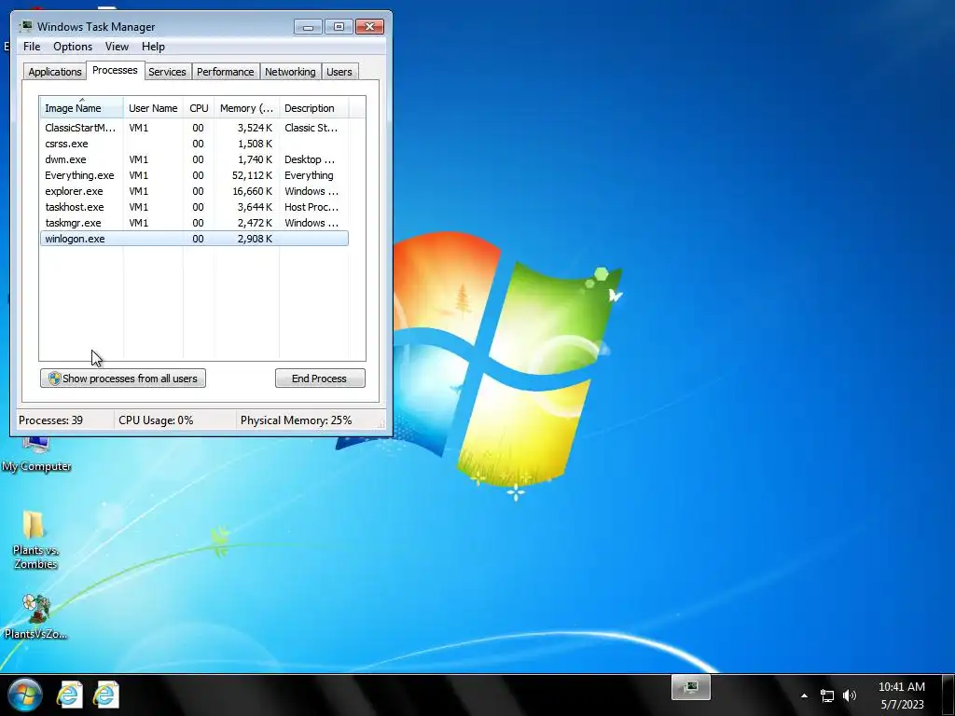Sort by User Name column header
Viewport: 955px width, 716px height.
point(153,108)
